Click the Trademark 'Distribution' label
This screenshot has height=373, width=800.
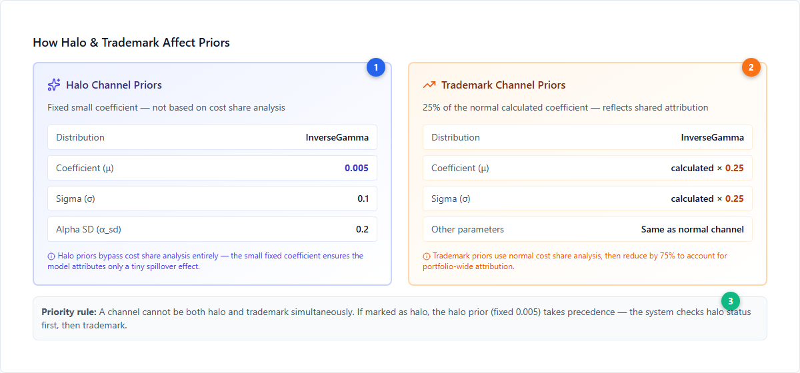(455, 137)
